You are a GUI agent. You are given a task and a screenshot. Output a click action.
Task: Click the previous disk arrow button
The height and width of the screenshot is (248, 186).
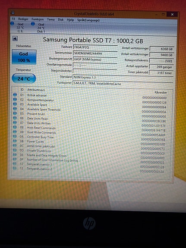click(15, 38)
